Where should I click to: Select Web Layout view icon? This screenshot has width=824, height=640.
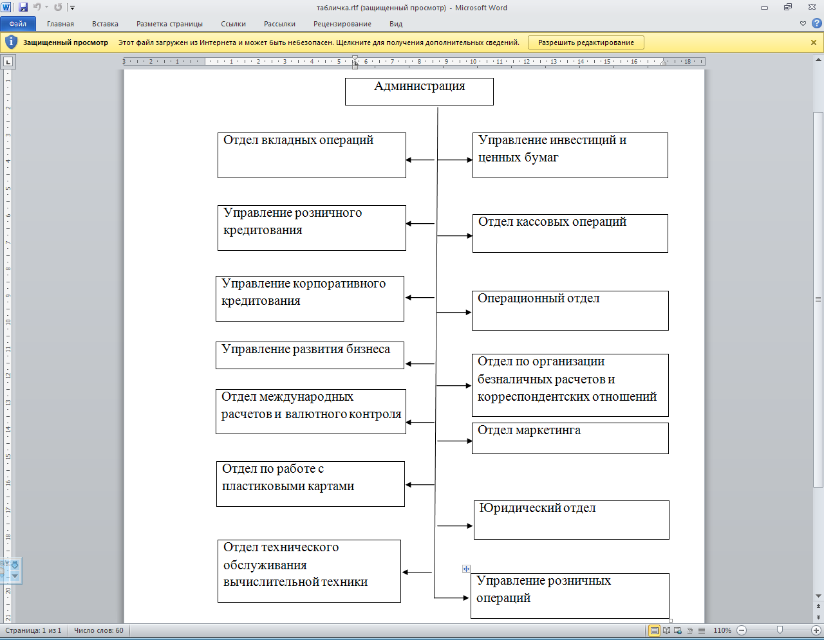[x=678, y=630]
